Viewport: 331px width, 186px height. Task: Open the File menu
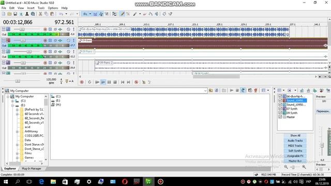coord(4,8)
